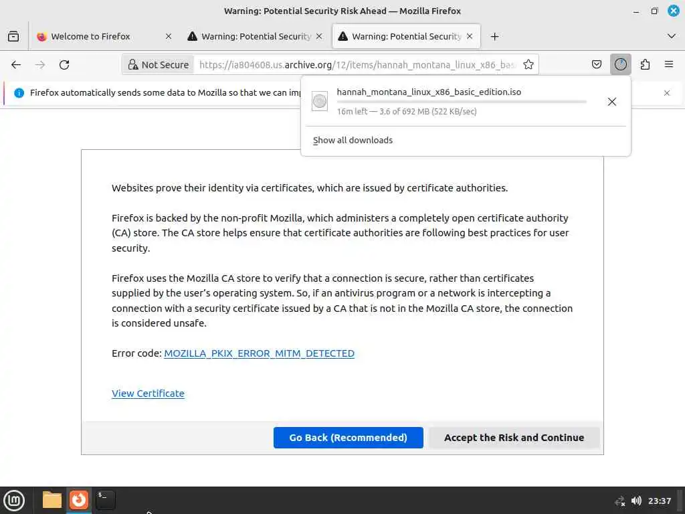Open the Firefox View tab overview icon

coord(13,36)
